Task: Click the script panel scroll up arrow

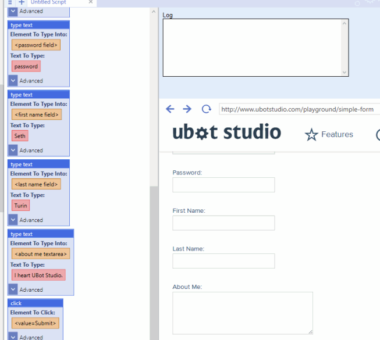Action: tap(154, 12)
